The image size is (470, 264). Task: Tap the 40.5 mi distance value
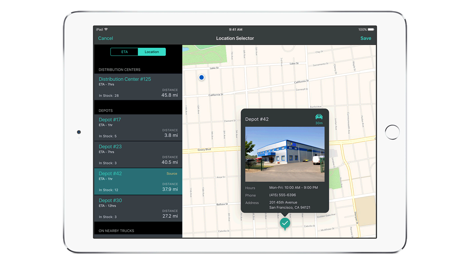click(170, 162)
